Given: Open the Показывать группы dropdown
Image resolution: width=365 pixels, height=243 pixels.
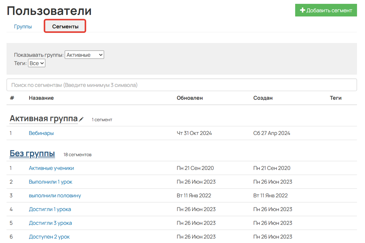Looking at the screenshot, I should click(84, 55).
